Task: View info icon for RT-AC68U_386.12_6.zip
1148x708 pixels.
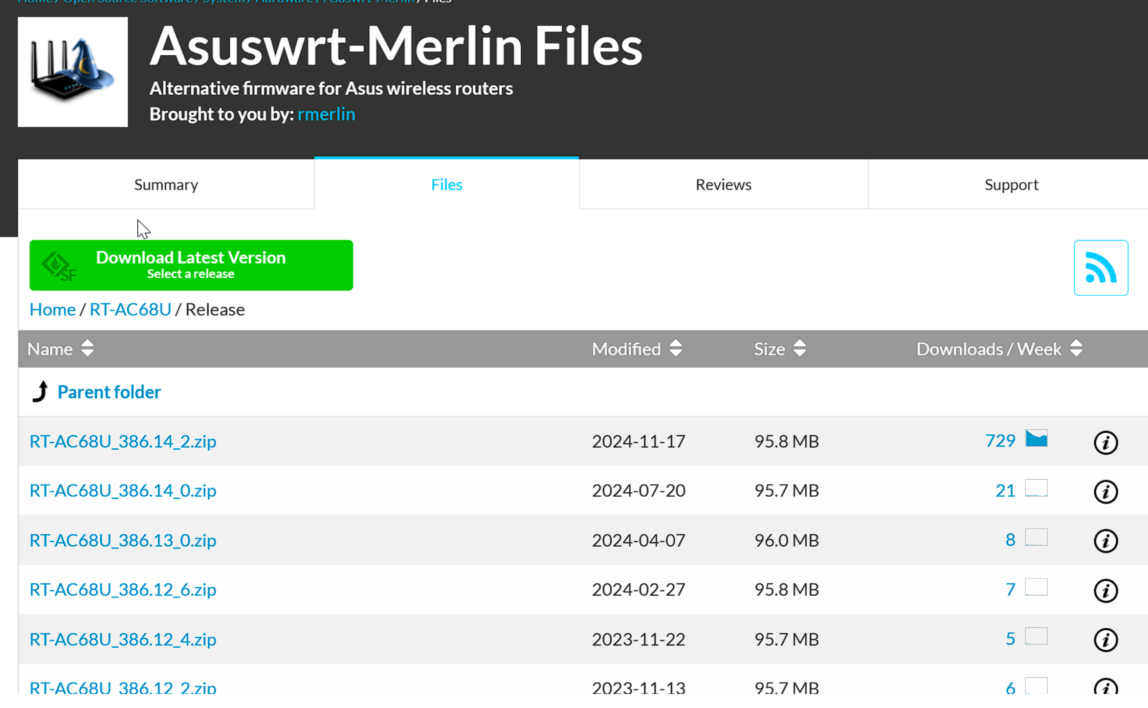Action: [x=1105, y=590]
